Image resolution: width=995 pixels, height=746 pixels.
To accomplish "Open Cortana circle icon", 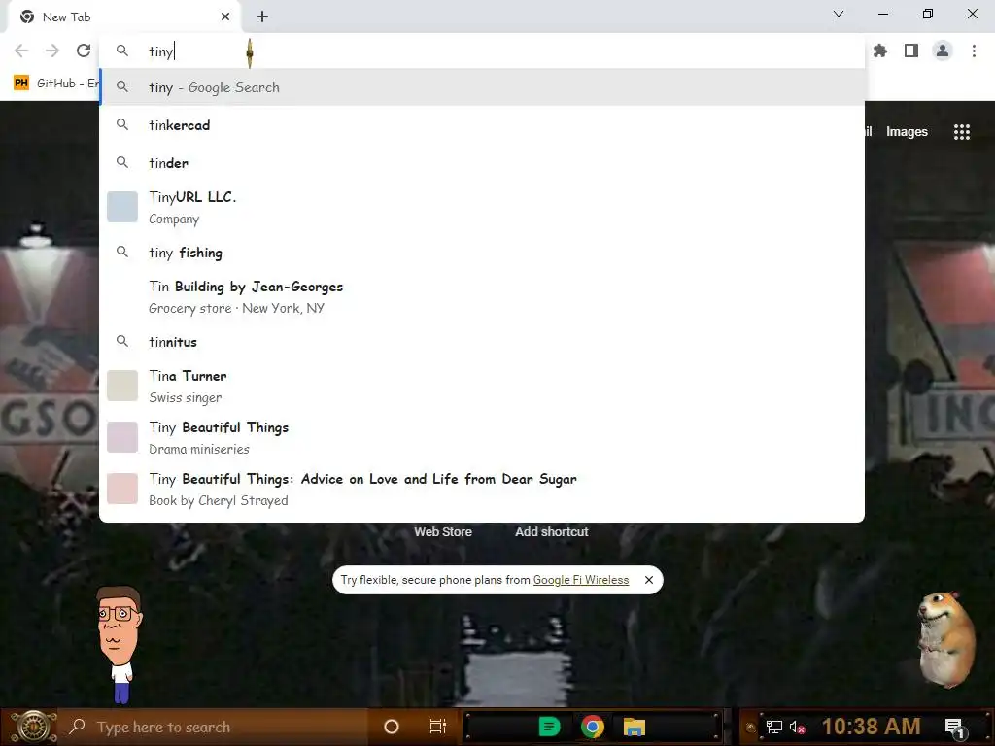I will tap(392, 727).
